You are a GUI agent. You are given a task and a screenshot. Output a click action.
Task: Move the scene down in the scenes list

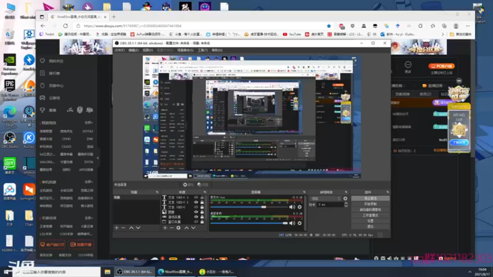(x=138, y=228)
